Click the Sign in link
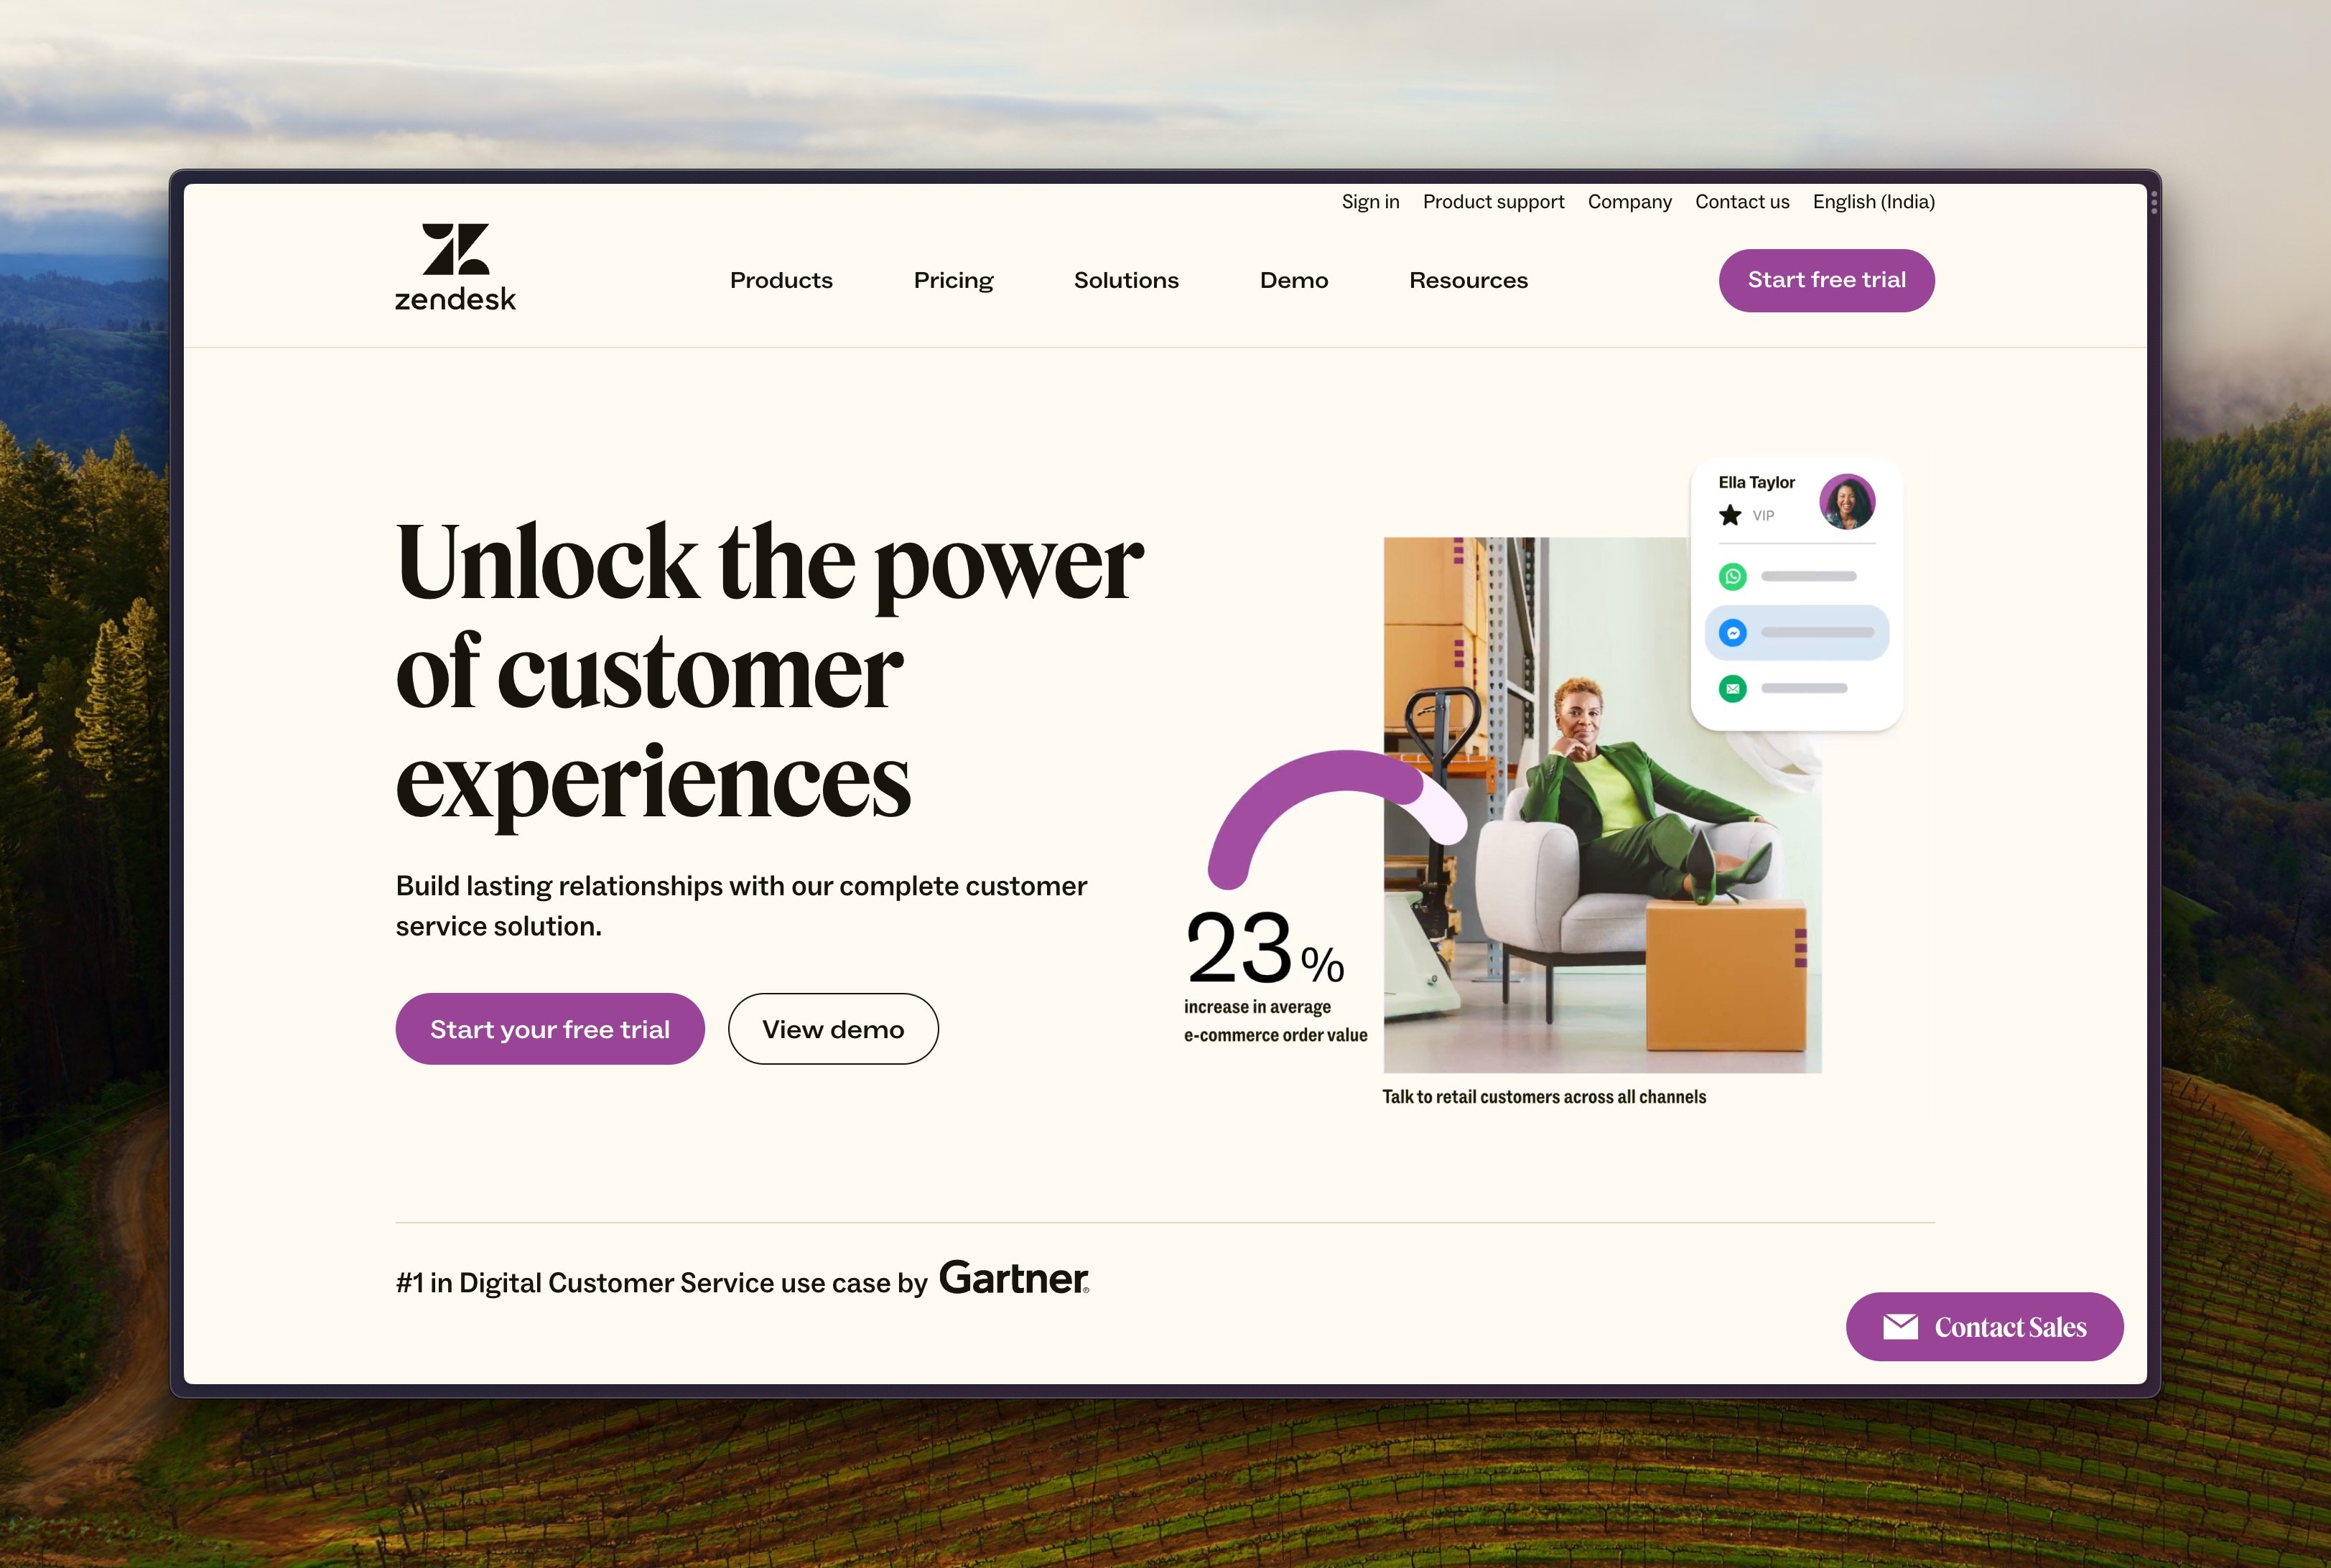The width and height of the screenshot is (2331, 1568). tap(1370, 201)
